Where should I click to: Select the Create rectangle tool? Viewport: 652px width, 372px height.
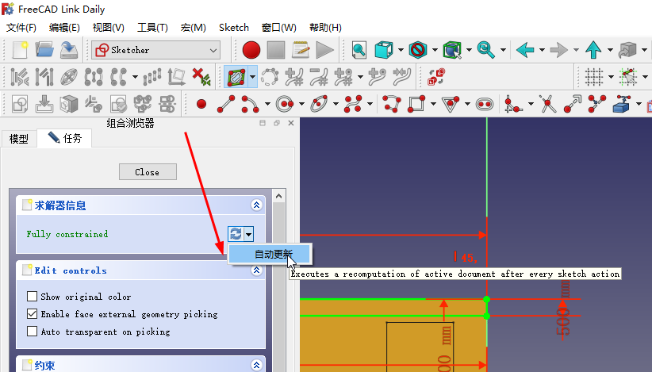(416, 104)
